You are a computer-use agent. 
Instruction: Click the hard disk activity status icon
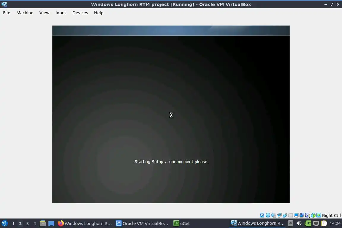pyautogui.click(x=262, y=215)
